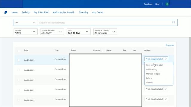Open Marketing For Growth menu
Image resolution: width=191 pixels, height=107 pixels.
tap(64, 12)
